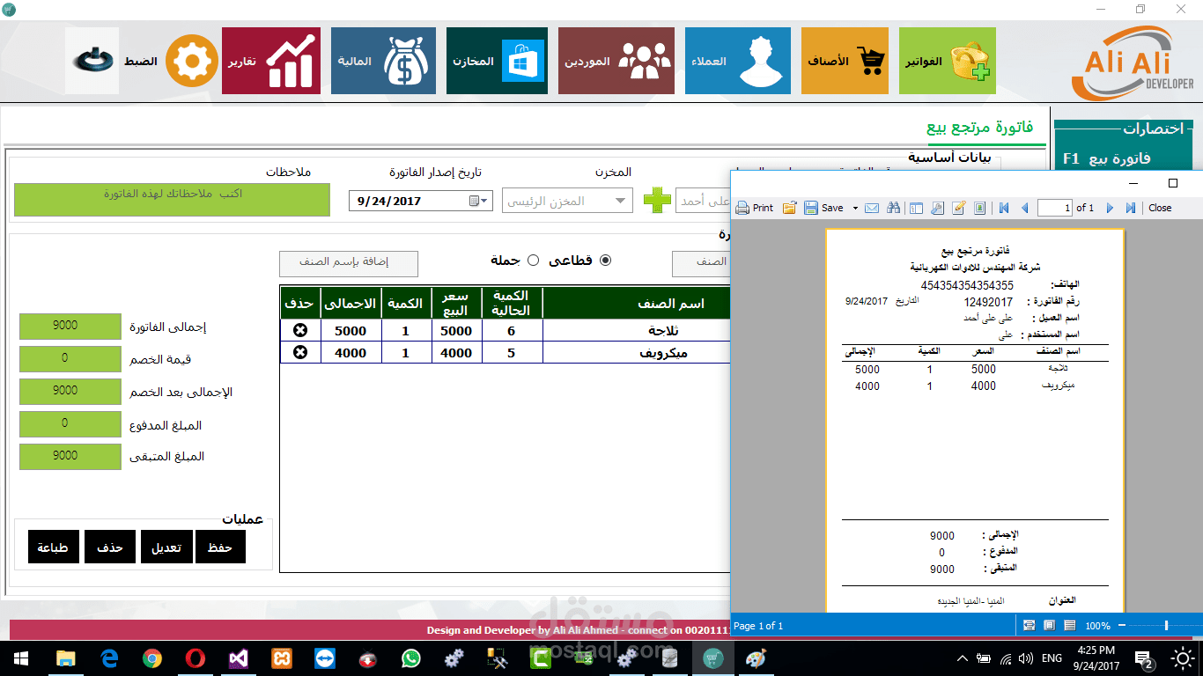Click Save in the report preview toolbar
The height and width of the screenshot is (676, 1203).
(x=824, y=208)
